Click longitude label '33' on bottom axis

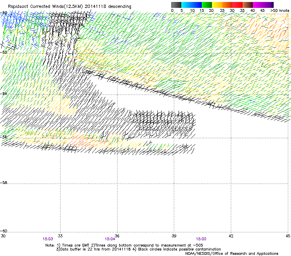point(60,236)
